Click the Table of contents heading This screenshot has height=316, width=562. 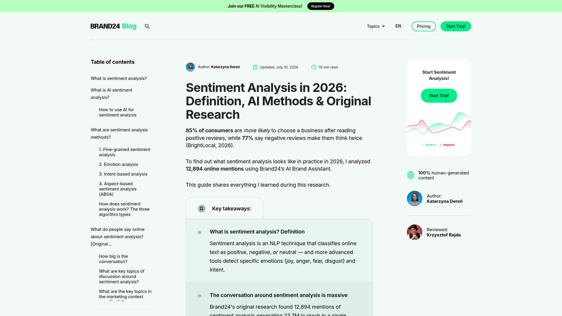click(x=113, y=62)
